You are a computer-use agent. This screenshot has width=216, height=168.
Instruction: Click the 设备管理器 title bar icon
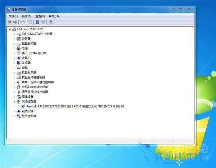tap(8, 10)
